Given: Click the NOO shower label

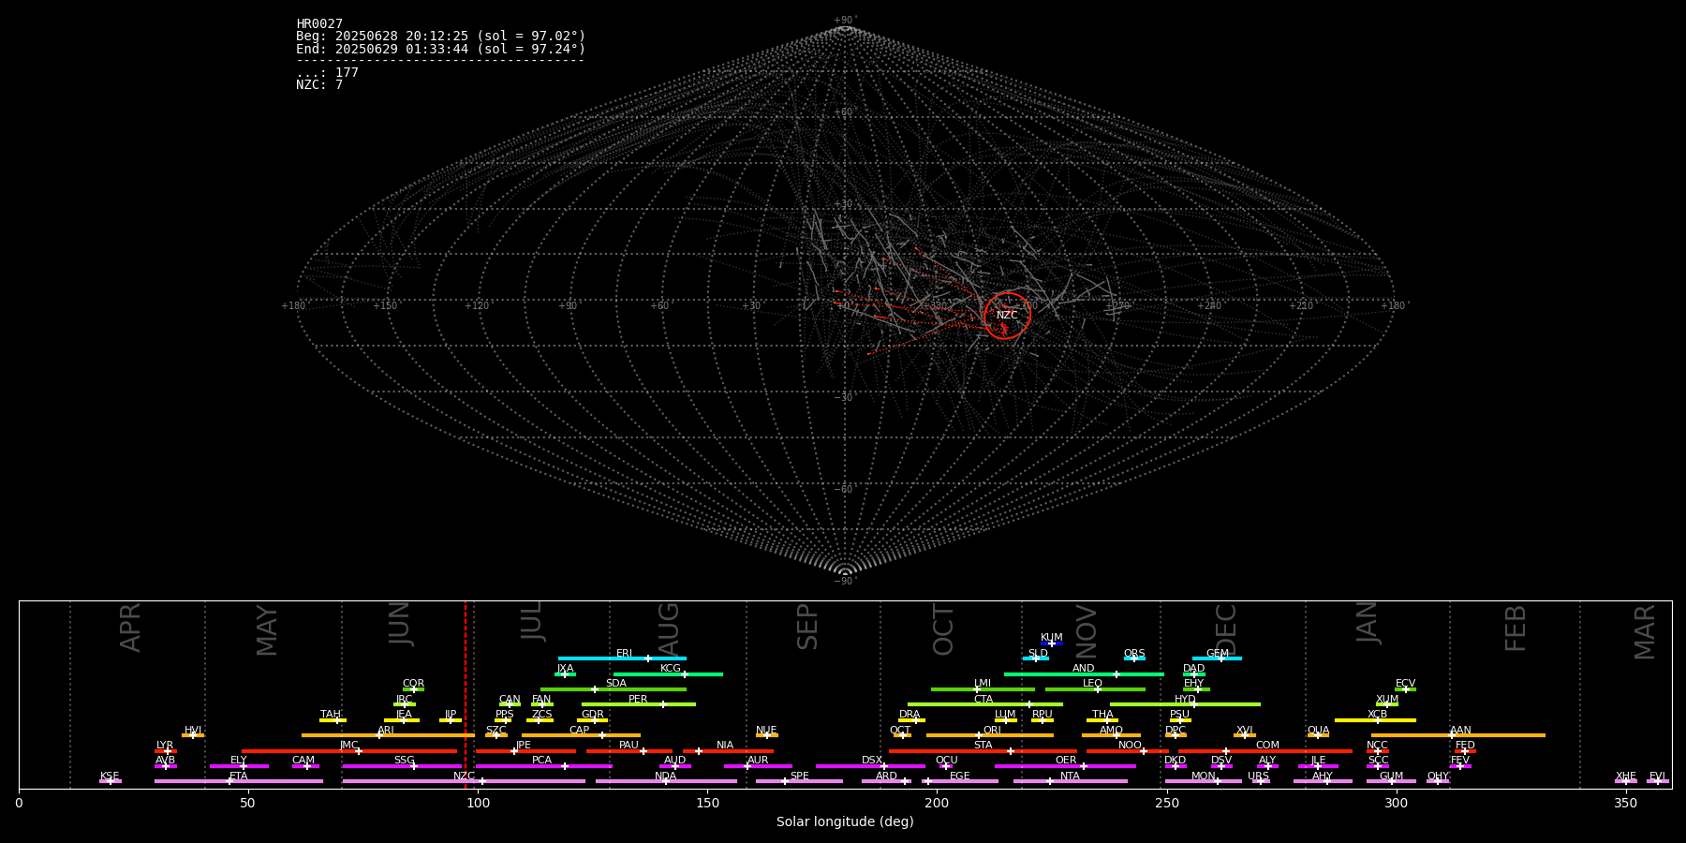Looking at the screenshot, I should coord(1131,746).
